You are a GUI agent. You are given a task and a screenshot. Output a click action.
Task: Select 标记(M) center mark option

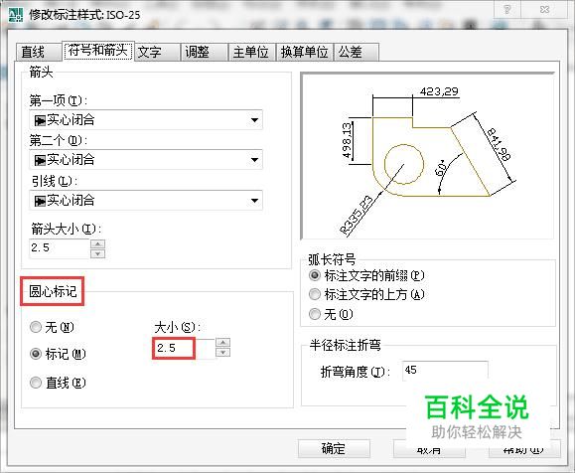(58, 354)
